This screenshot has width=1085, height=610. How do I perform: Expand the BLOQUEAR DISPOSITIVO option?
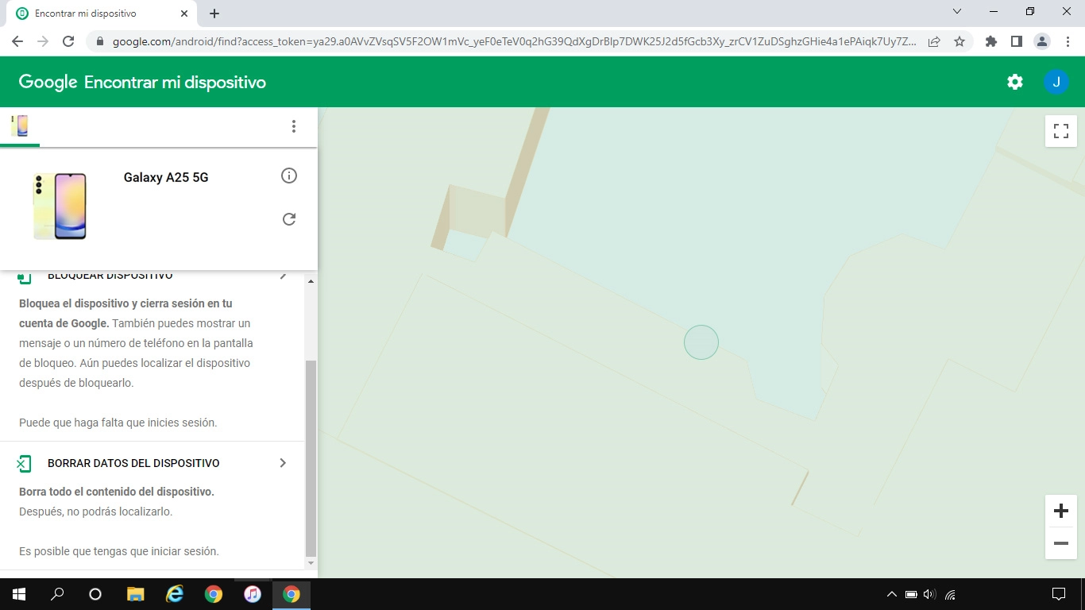coord(283,275)
